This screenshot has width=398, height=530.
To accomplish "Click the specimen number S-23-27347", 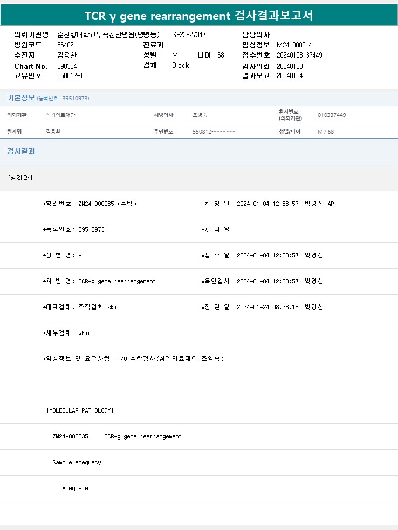I will pyautogui.click(x=189, y=34).
